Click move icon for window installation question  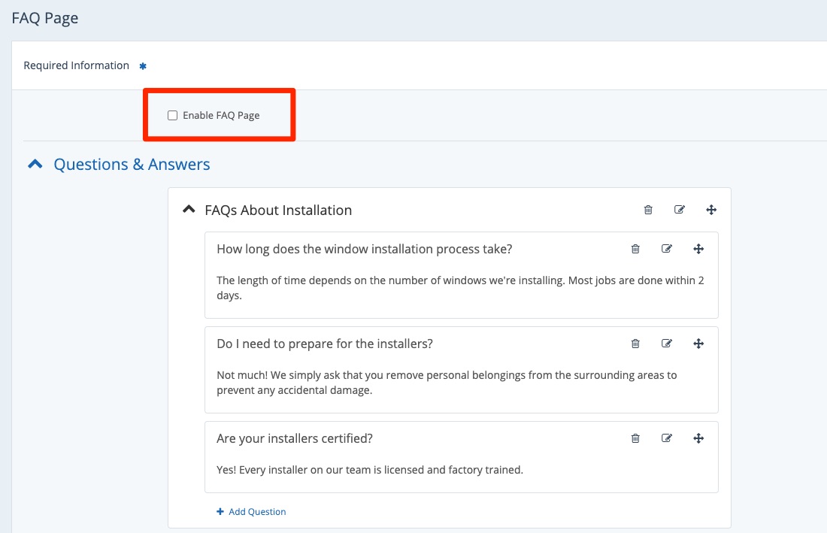coord(698,249)
